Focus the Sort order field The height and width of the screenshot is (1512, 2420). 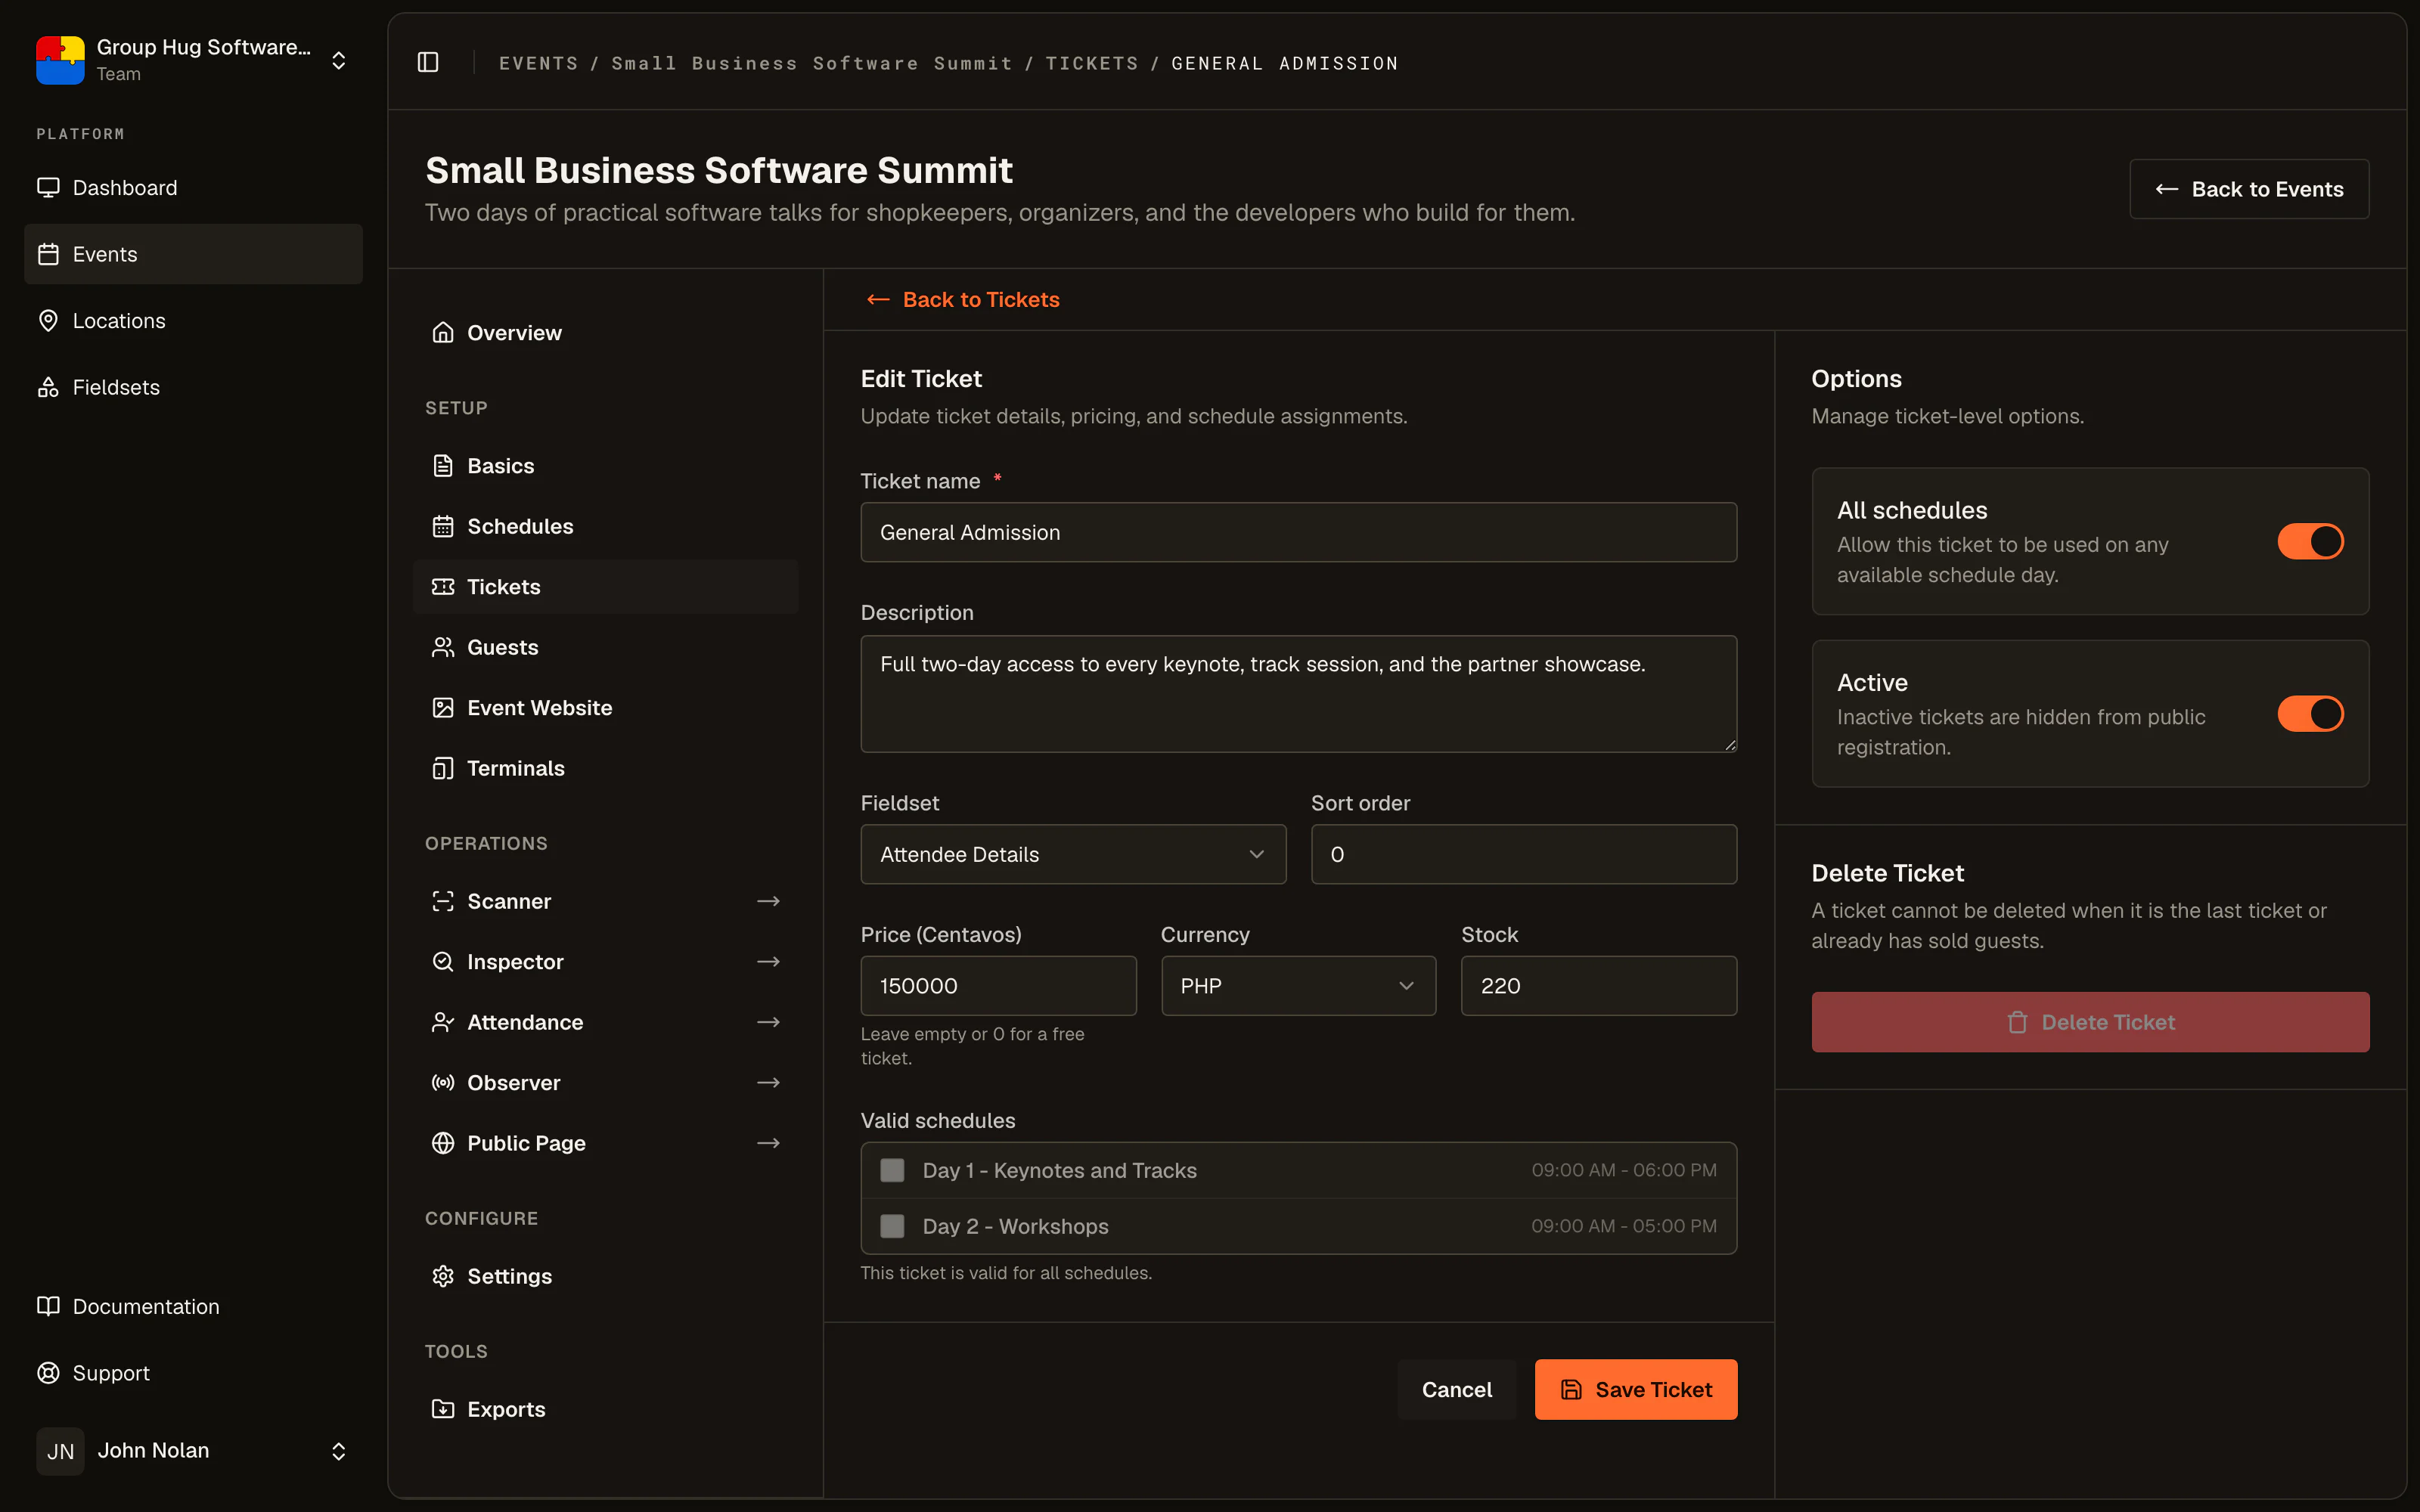(x=1524, y=854)
